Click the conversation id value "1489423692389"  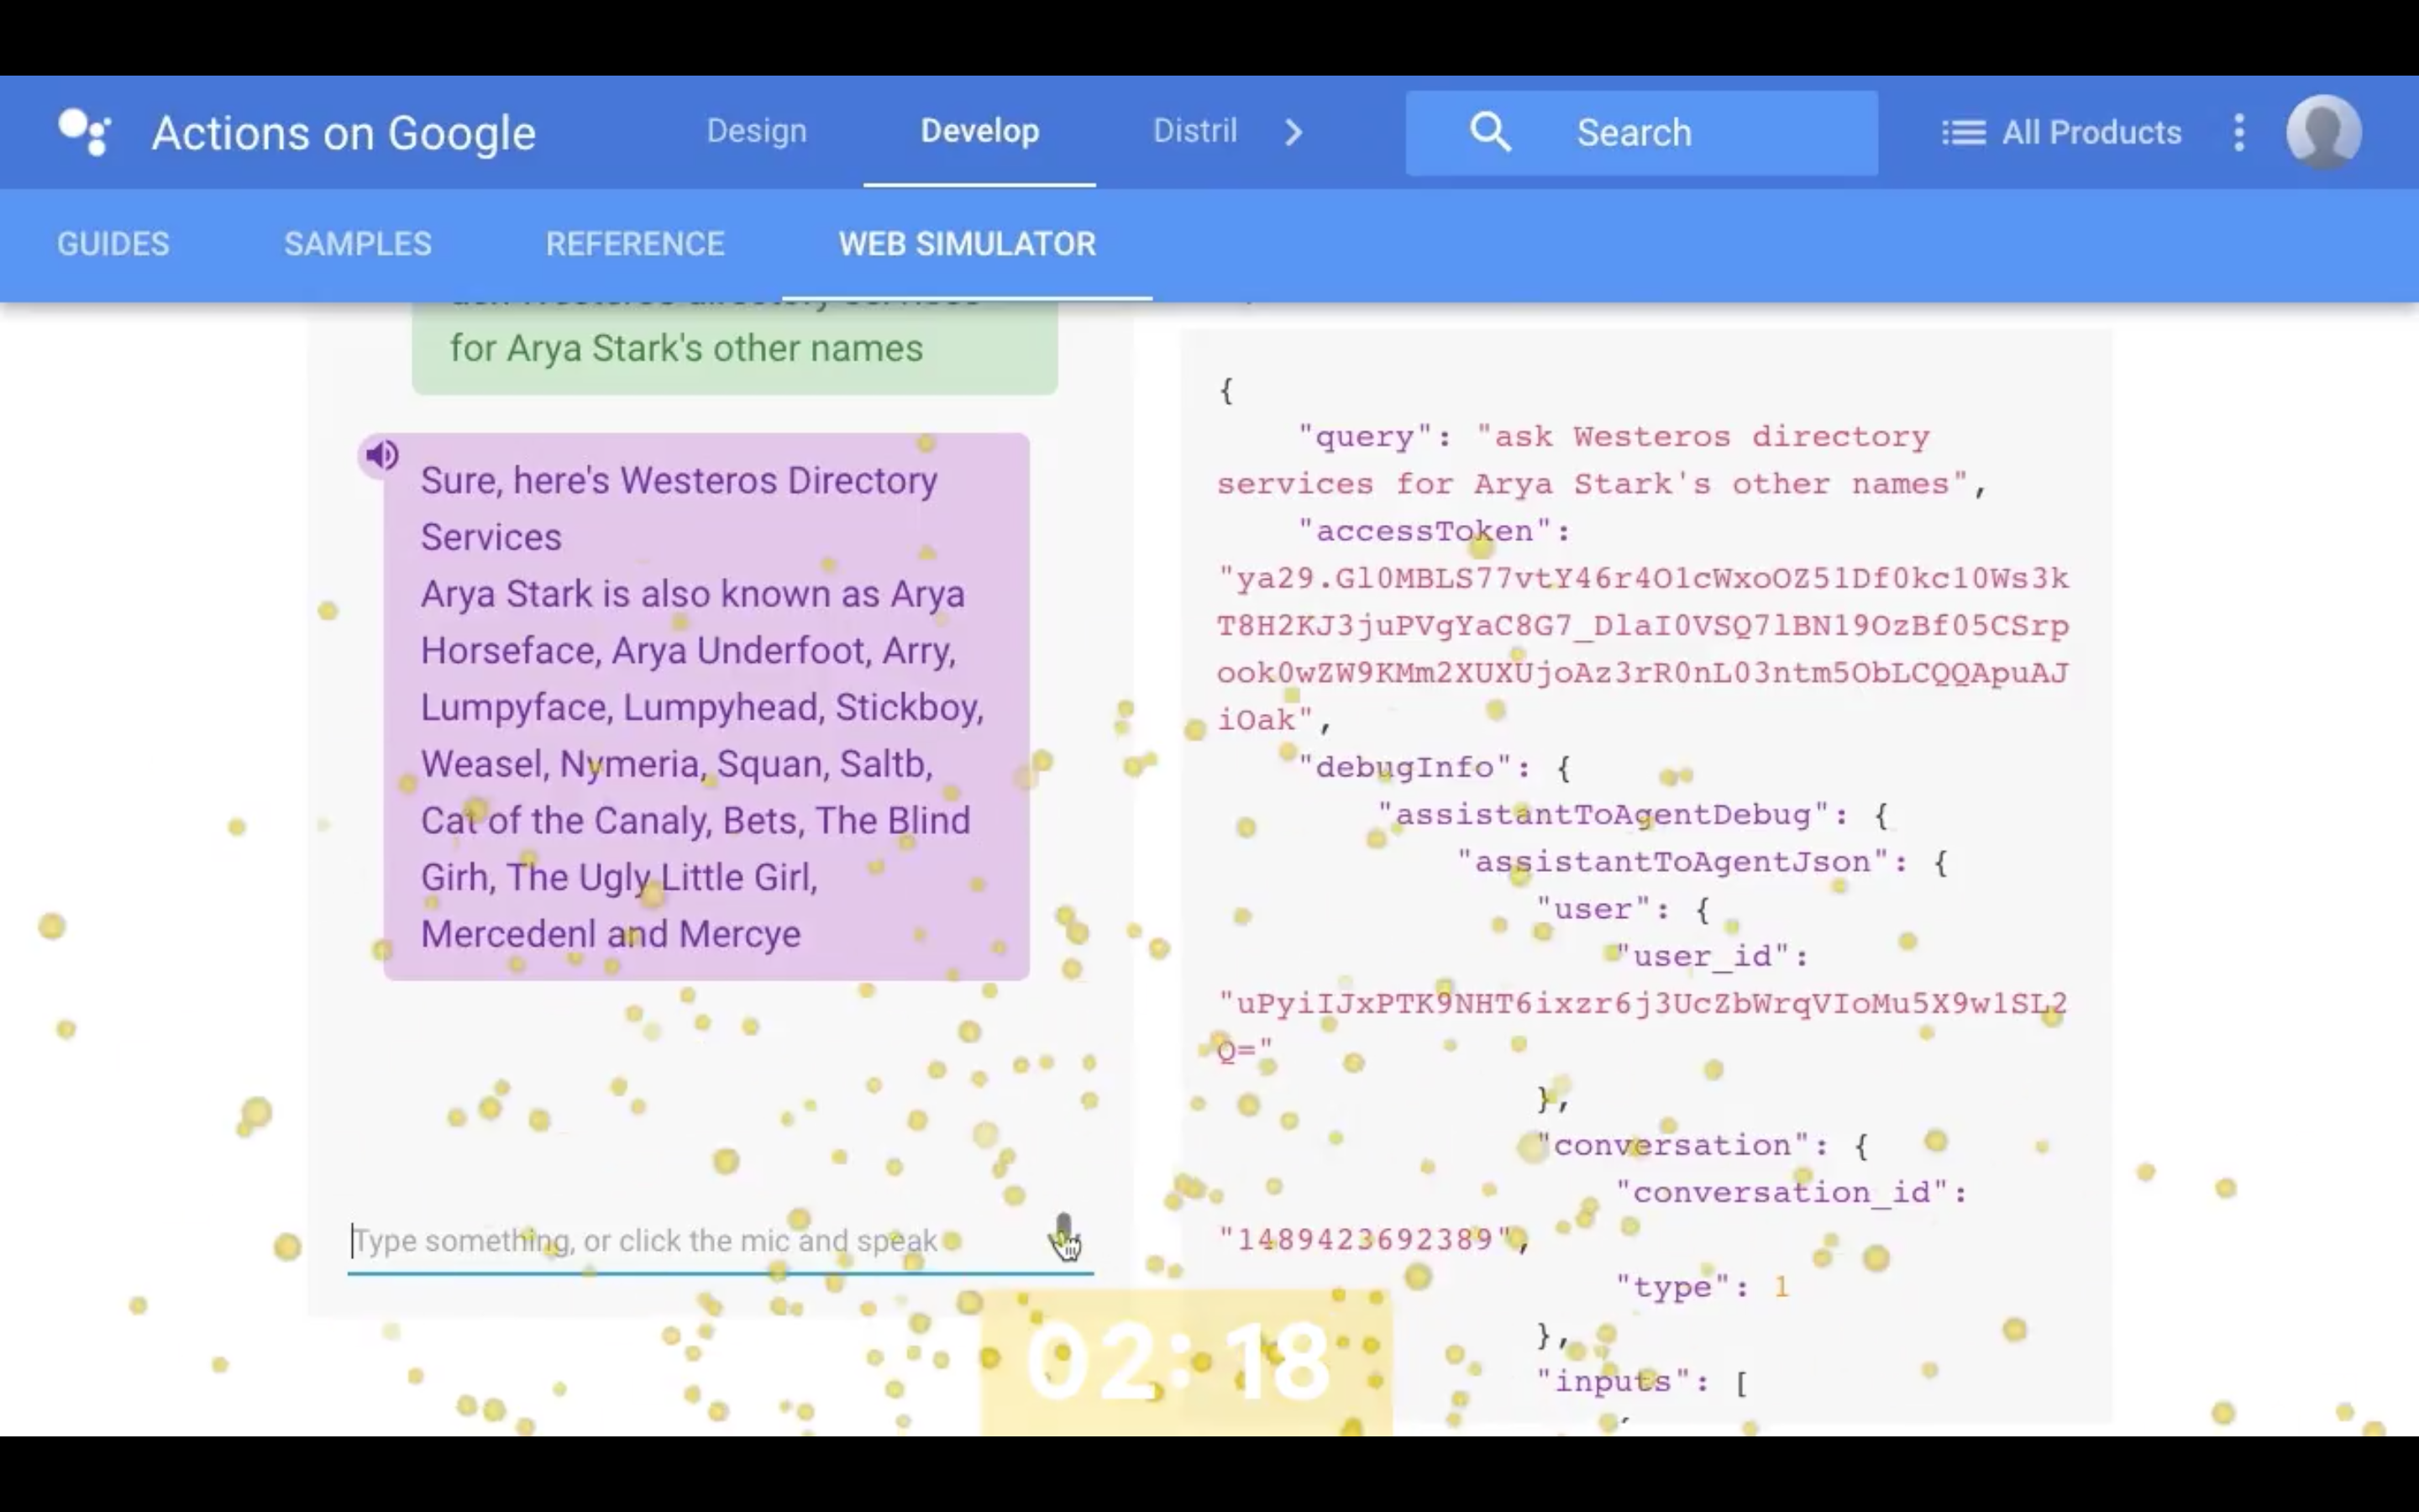(1366, 1239)
